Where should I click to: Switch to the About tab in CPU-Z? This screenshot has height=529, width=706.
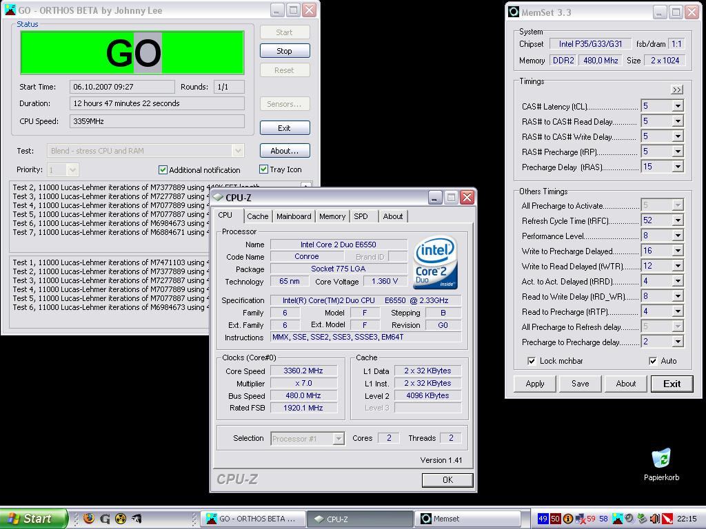tap(393, 216)
